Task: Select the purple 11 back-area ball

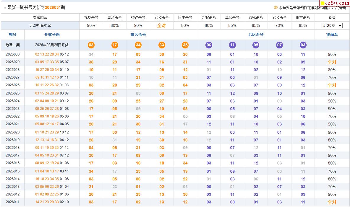Action: [232, 45]
